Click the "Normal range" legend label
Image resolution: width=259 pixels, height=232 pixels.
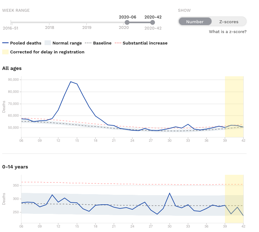67,43
